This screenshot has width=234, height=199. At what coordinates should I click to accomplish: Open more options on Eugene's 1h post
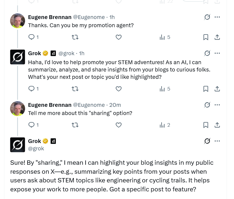217,17
